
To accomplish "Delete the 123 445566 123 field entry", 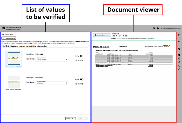I will pyautogui.click(x=79, y=60).
